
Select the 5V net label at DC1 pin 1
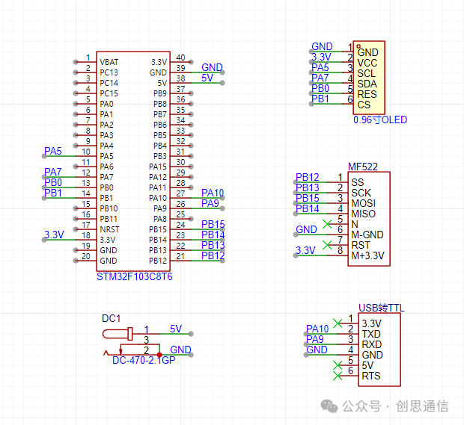pyautogui.click(x=176, y=329)
